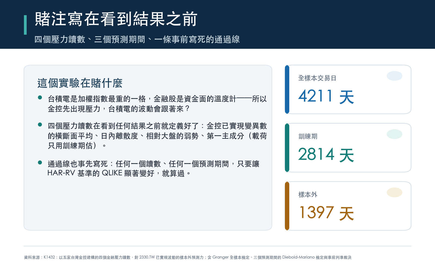
Task: Click the value 4211 天
Action: click(326, 96)
